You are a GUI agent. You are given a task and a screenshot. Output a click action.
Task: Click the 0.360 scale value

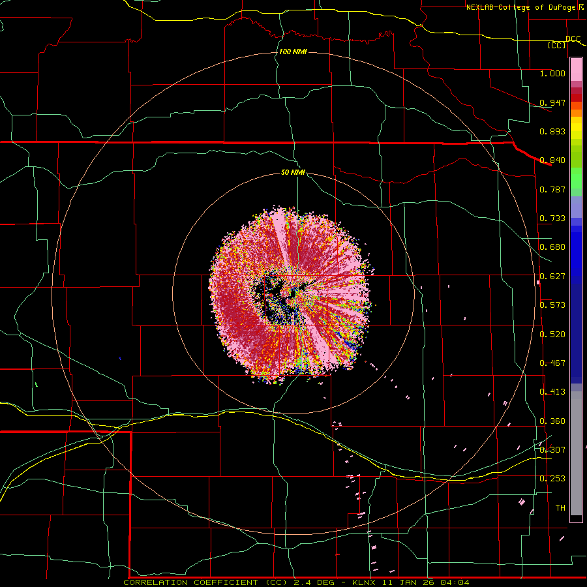(552, 421)
